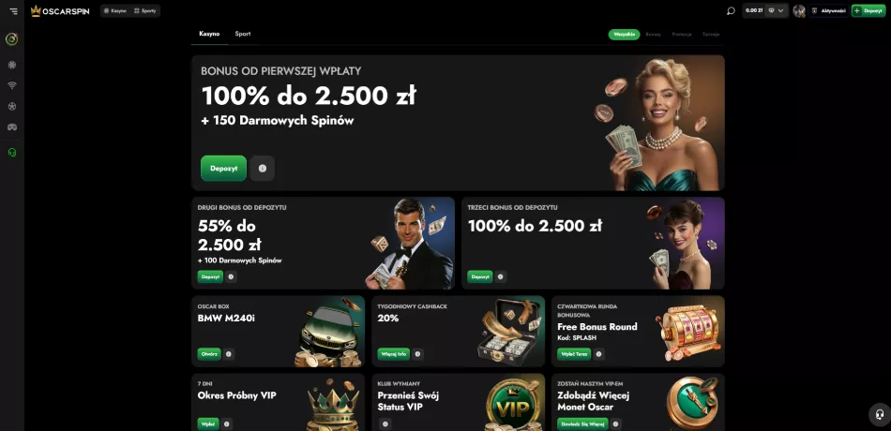Select the Bonusy filter
The width and height of the screenshot is (891, 431).
(x=653, y=34)
